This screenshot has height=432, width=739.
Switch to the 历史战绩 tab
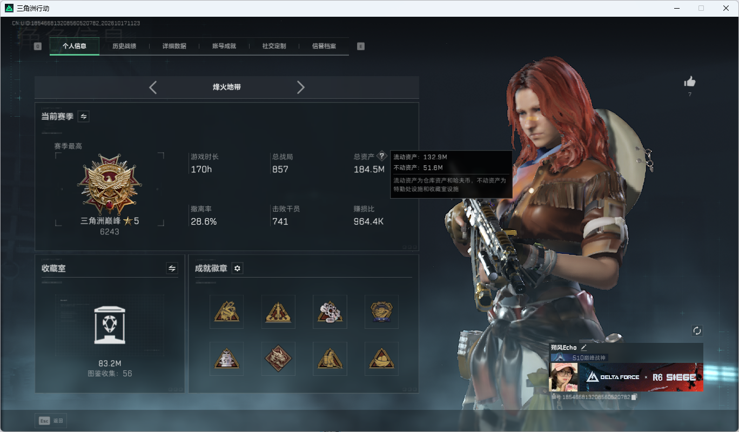124,46
